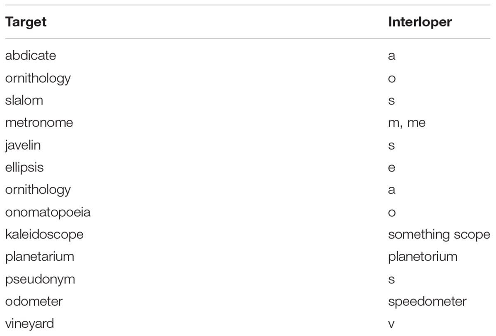Image resolution: width=496 pixels, height=336 pixels.
Task: Click the interloper 'a' beside abdicate
Action: click(392, 56)
